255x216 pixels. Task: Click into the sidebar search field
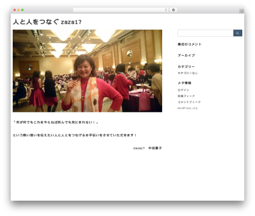click(206, 33)
